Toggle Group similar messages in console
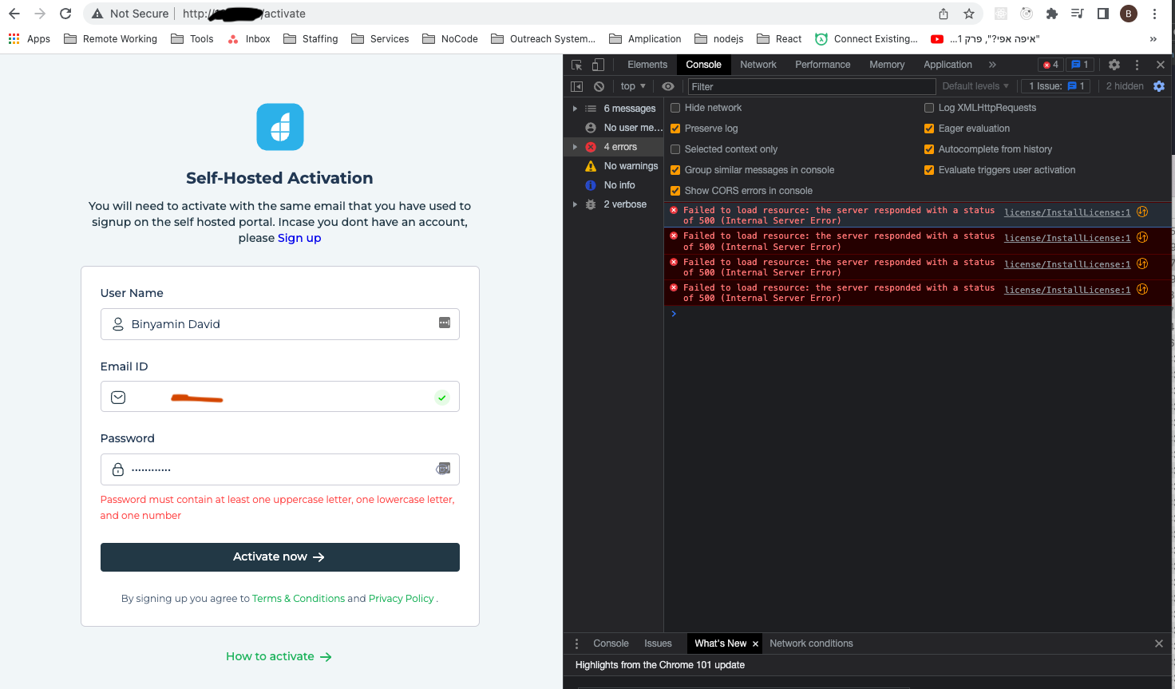The width and height of the screenshot is (1175, 689). pyautogui.click(x=675, y=170)
